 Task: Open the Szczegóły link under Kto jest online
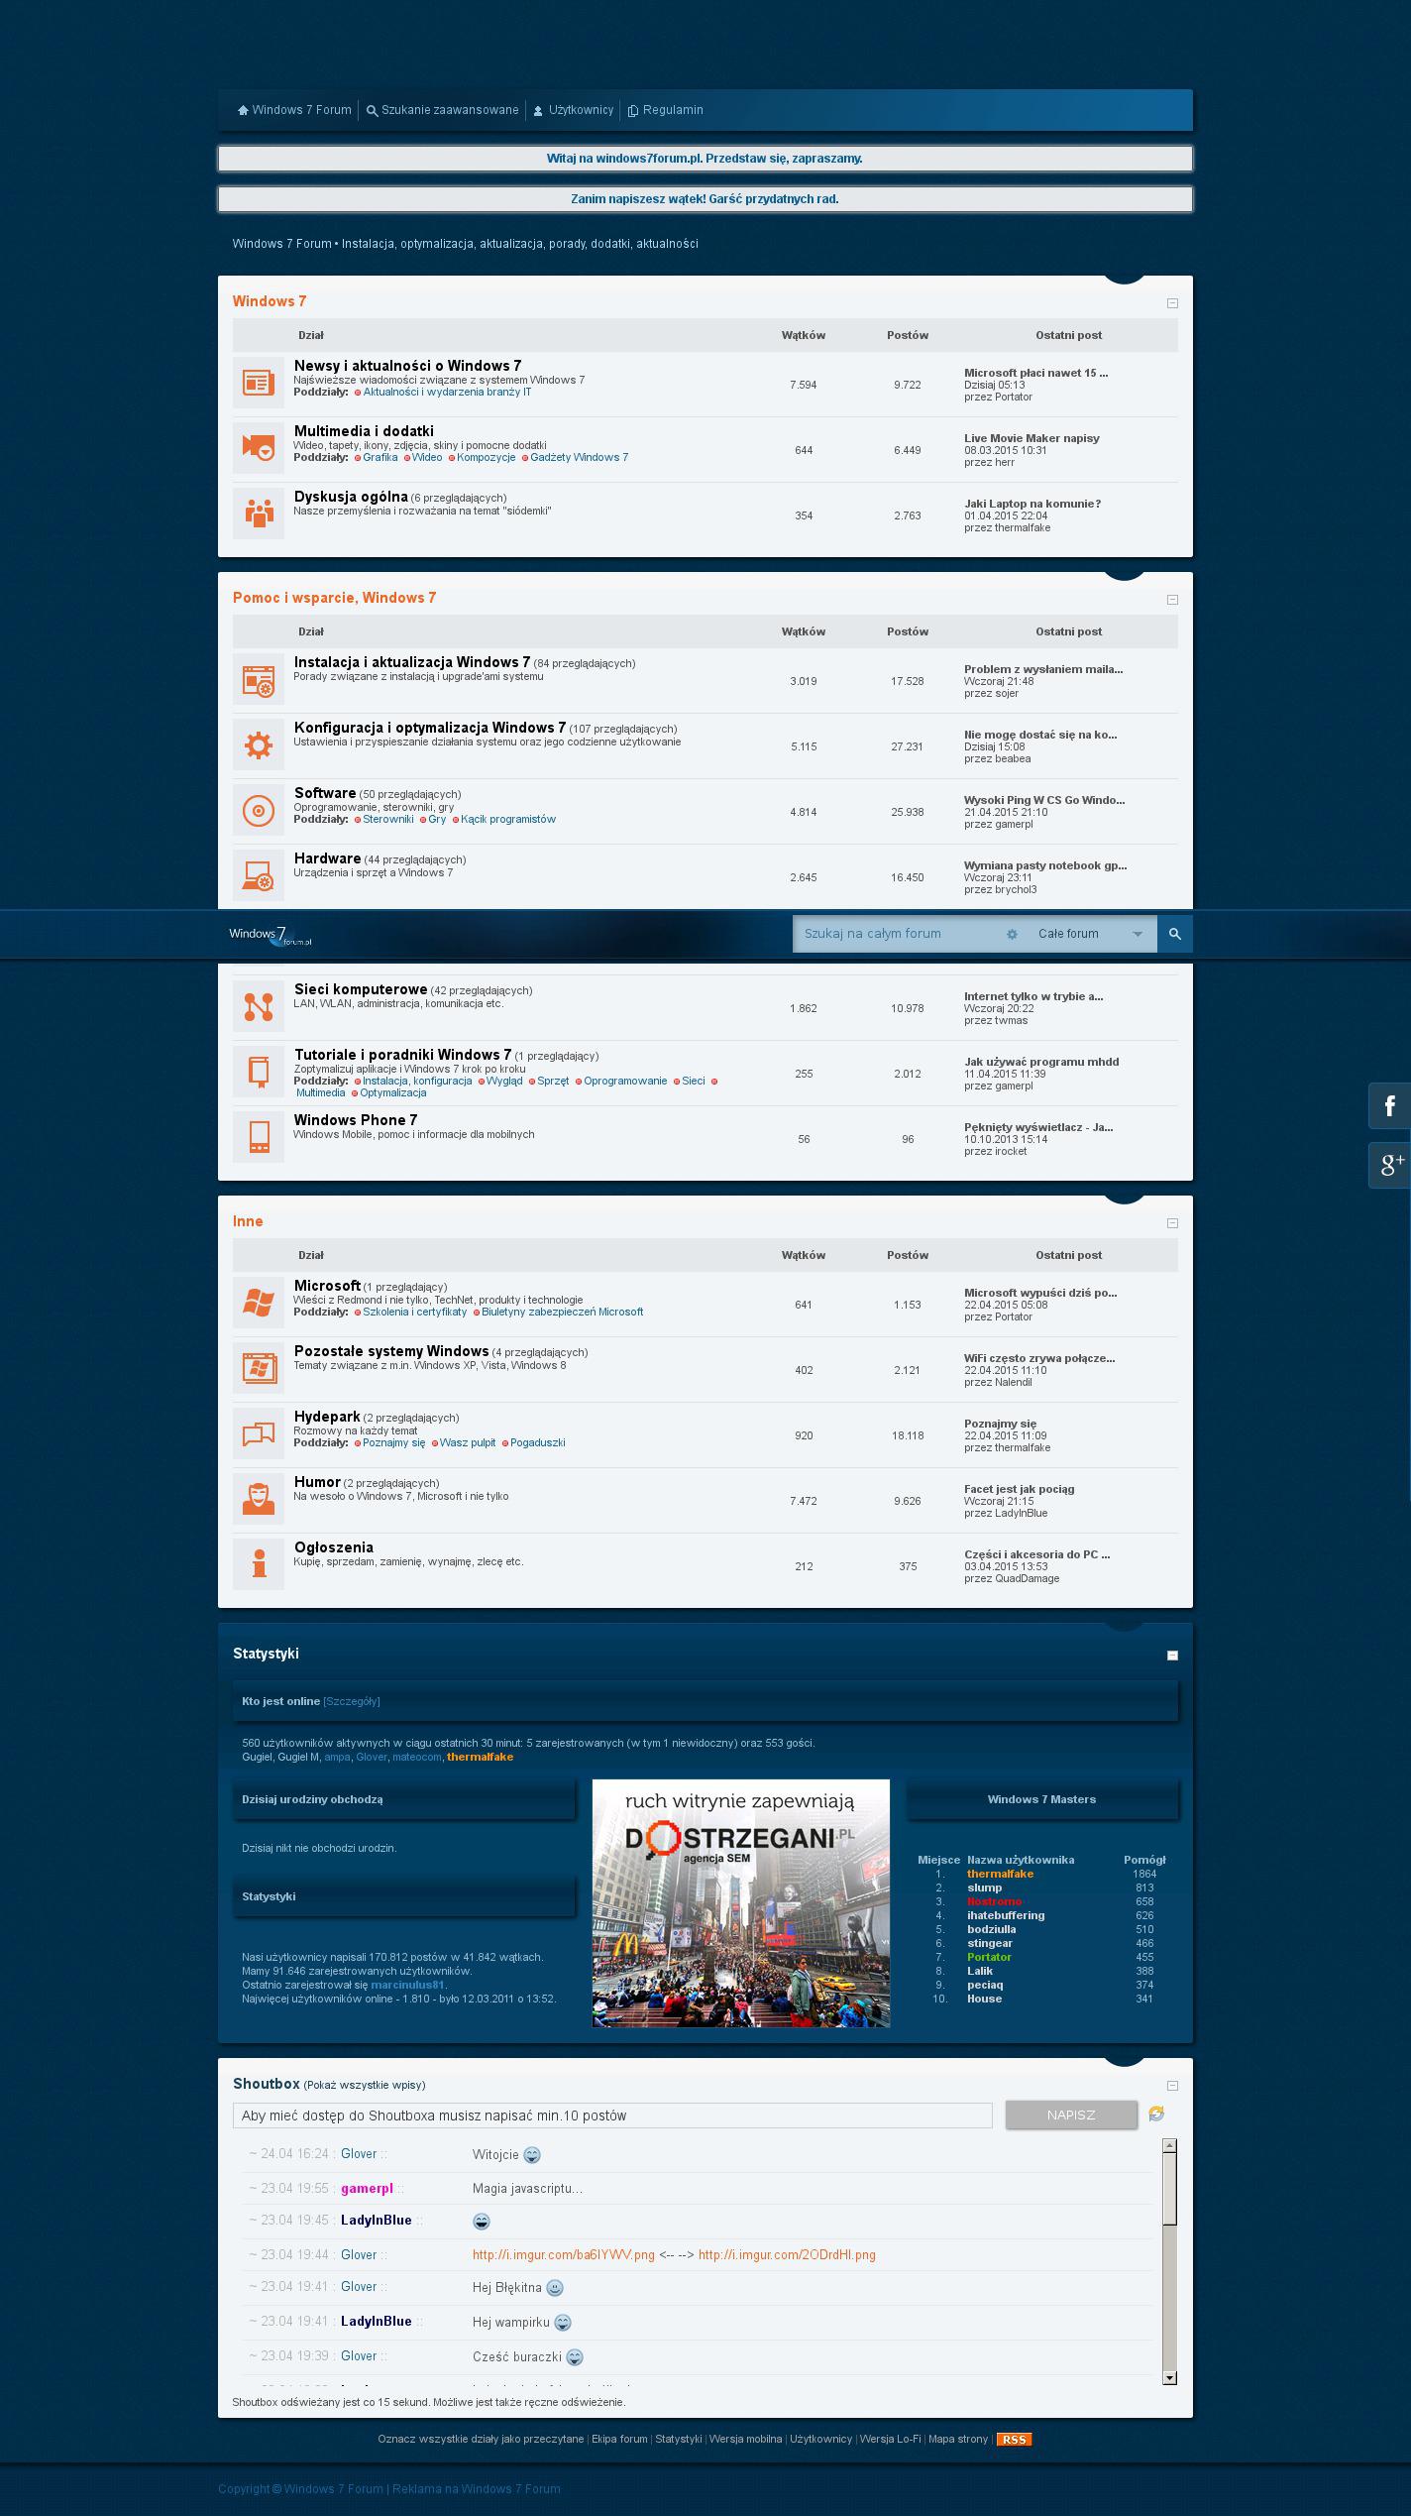(352, 1701)
